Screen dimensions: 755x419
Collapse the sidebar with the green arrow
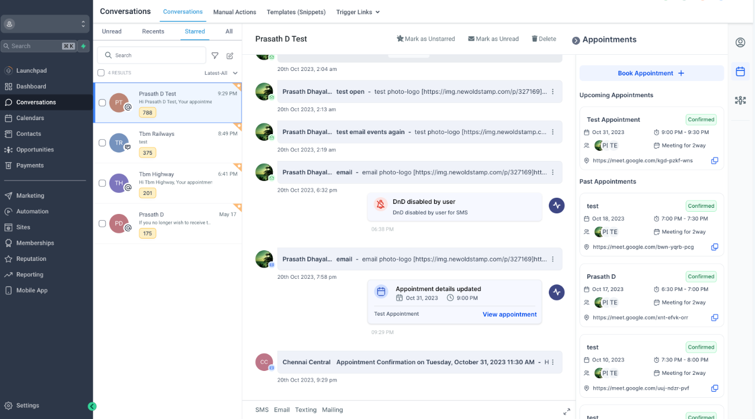point(92,407)
